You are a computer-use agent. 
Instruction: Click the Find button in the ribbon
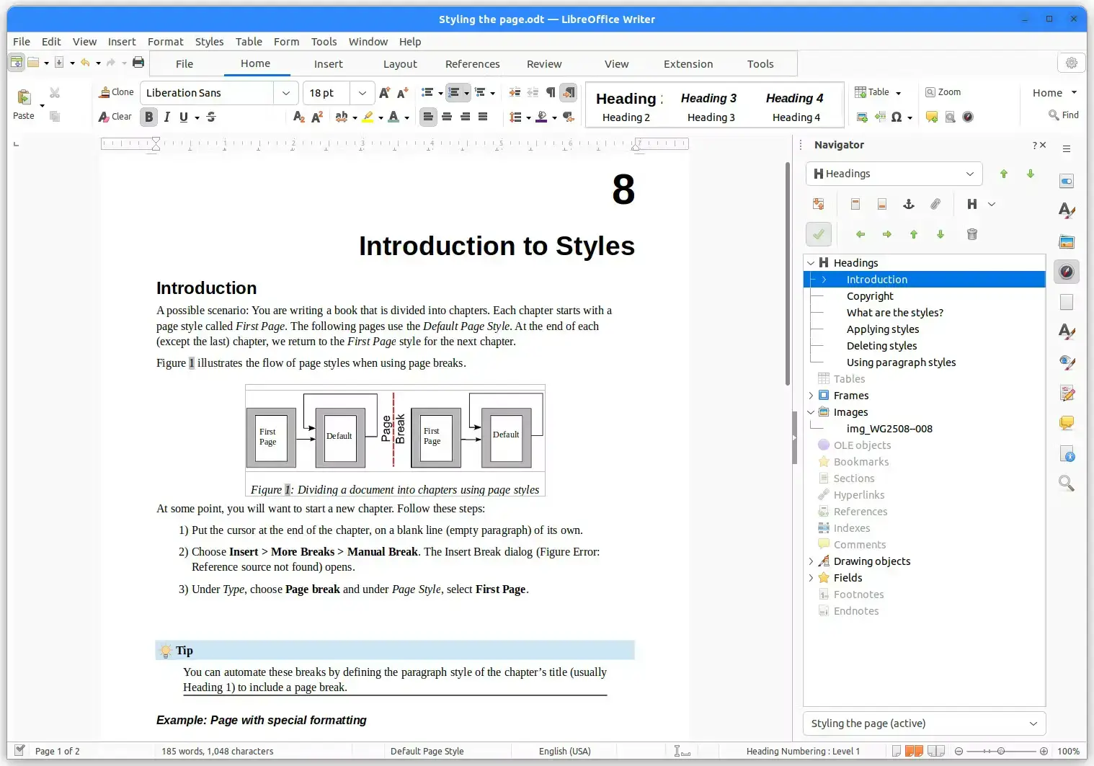pos(1064,115)
